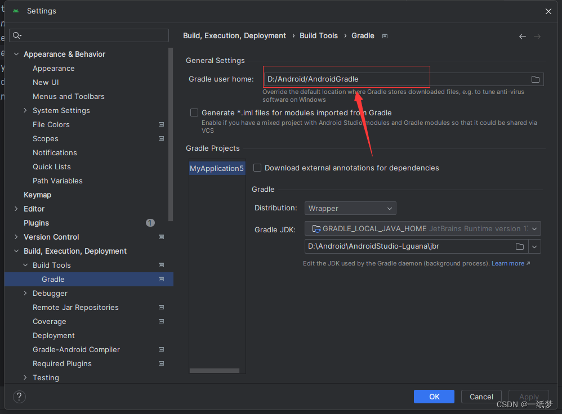562x414 pixels.
Task: Open the Plugins settings
Action: pos(36,223)
